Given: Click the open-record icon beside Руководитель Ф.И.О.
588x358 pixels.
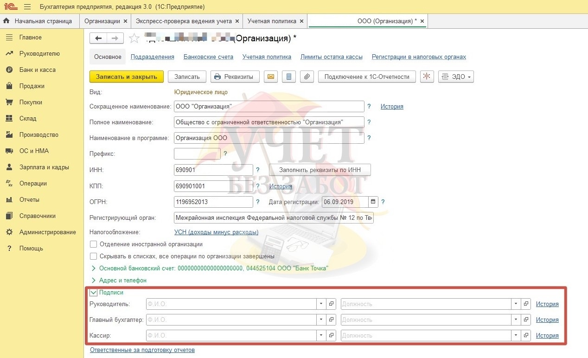Looking at the screenshot, I should click(x=331, y=304).
